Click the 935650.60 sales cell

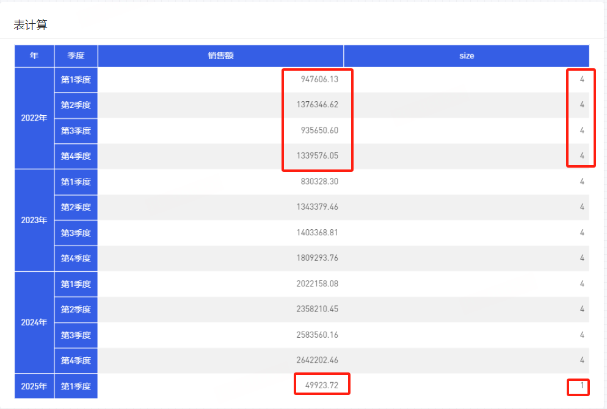tap(319, 130)
